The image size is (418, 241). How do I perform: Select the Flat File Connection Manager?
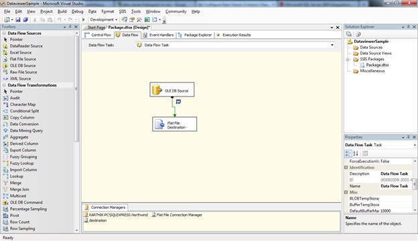tap(177, 215)
